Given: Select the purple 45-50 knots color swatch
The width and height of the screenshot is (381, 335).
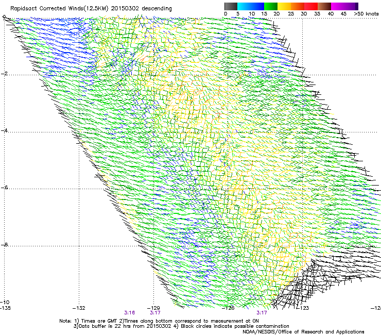Looking at the screenshot, I should coord(351,6).
